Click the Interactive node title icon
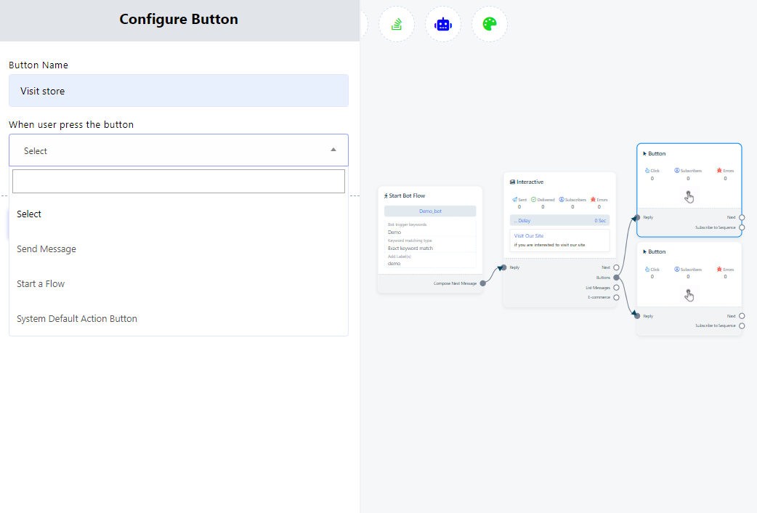The width and height of the screenshot is (757, 513). click(513, 182)
